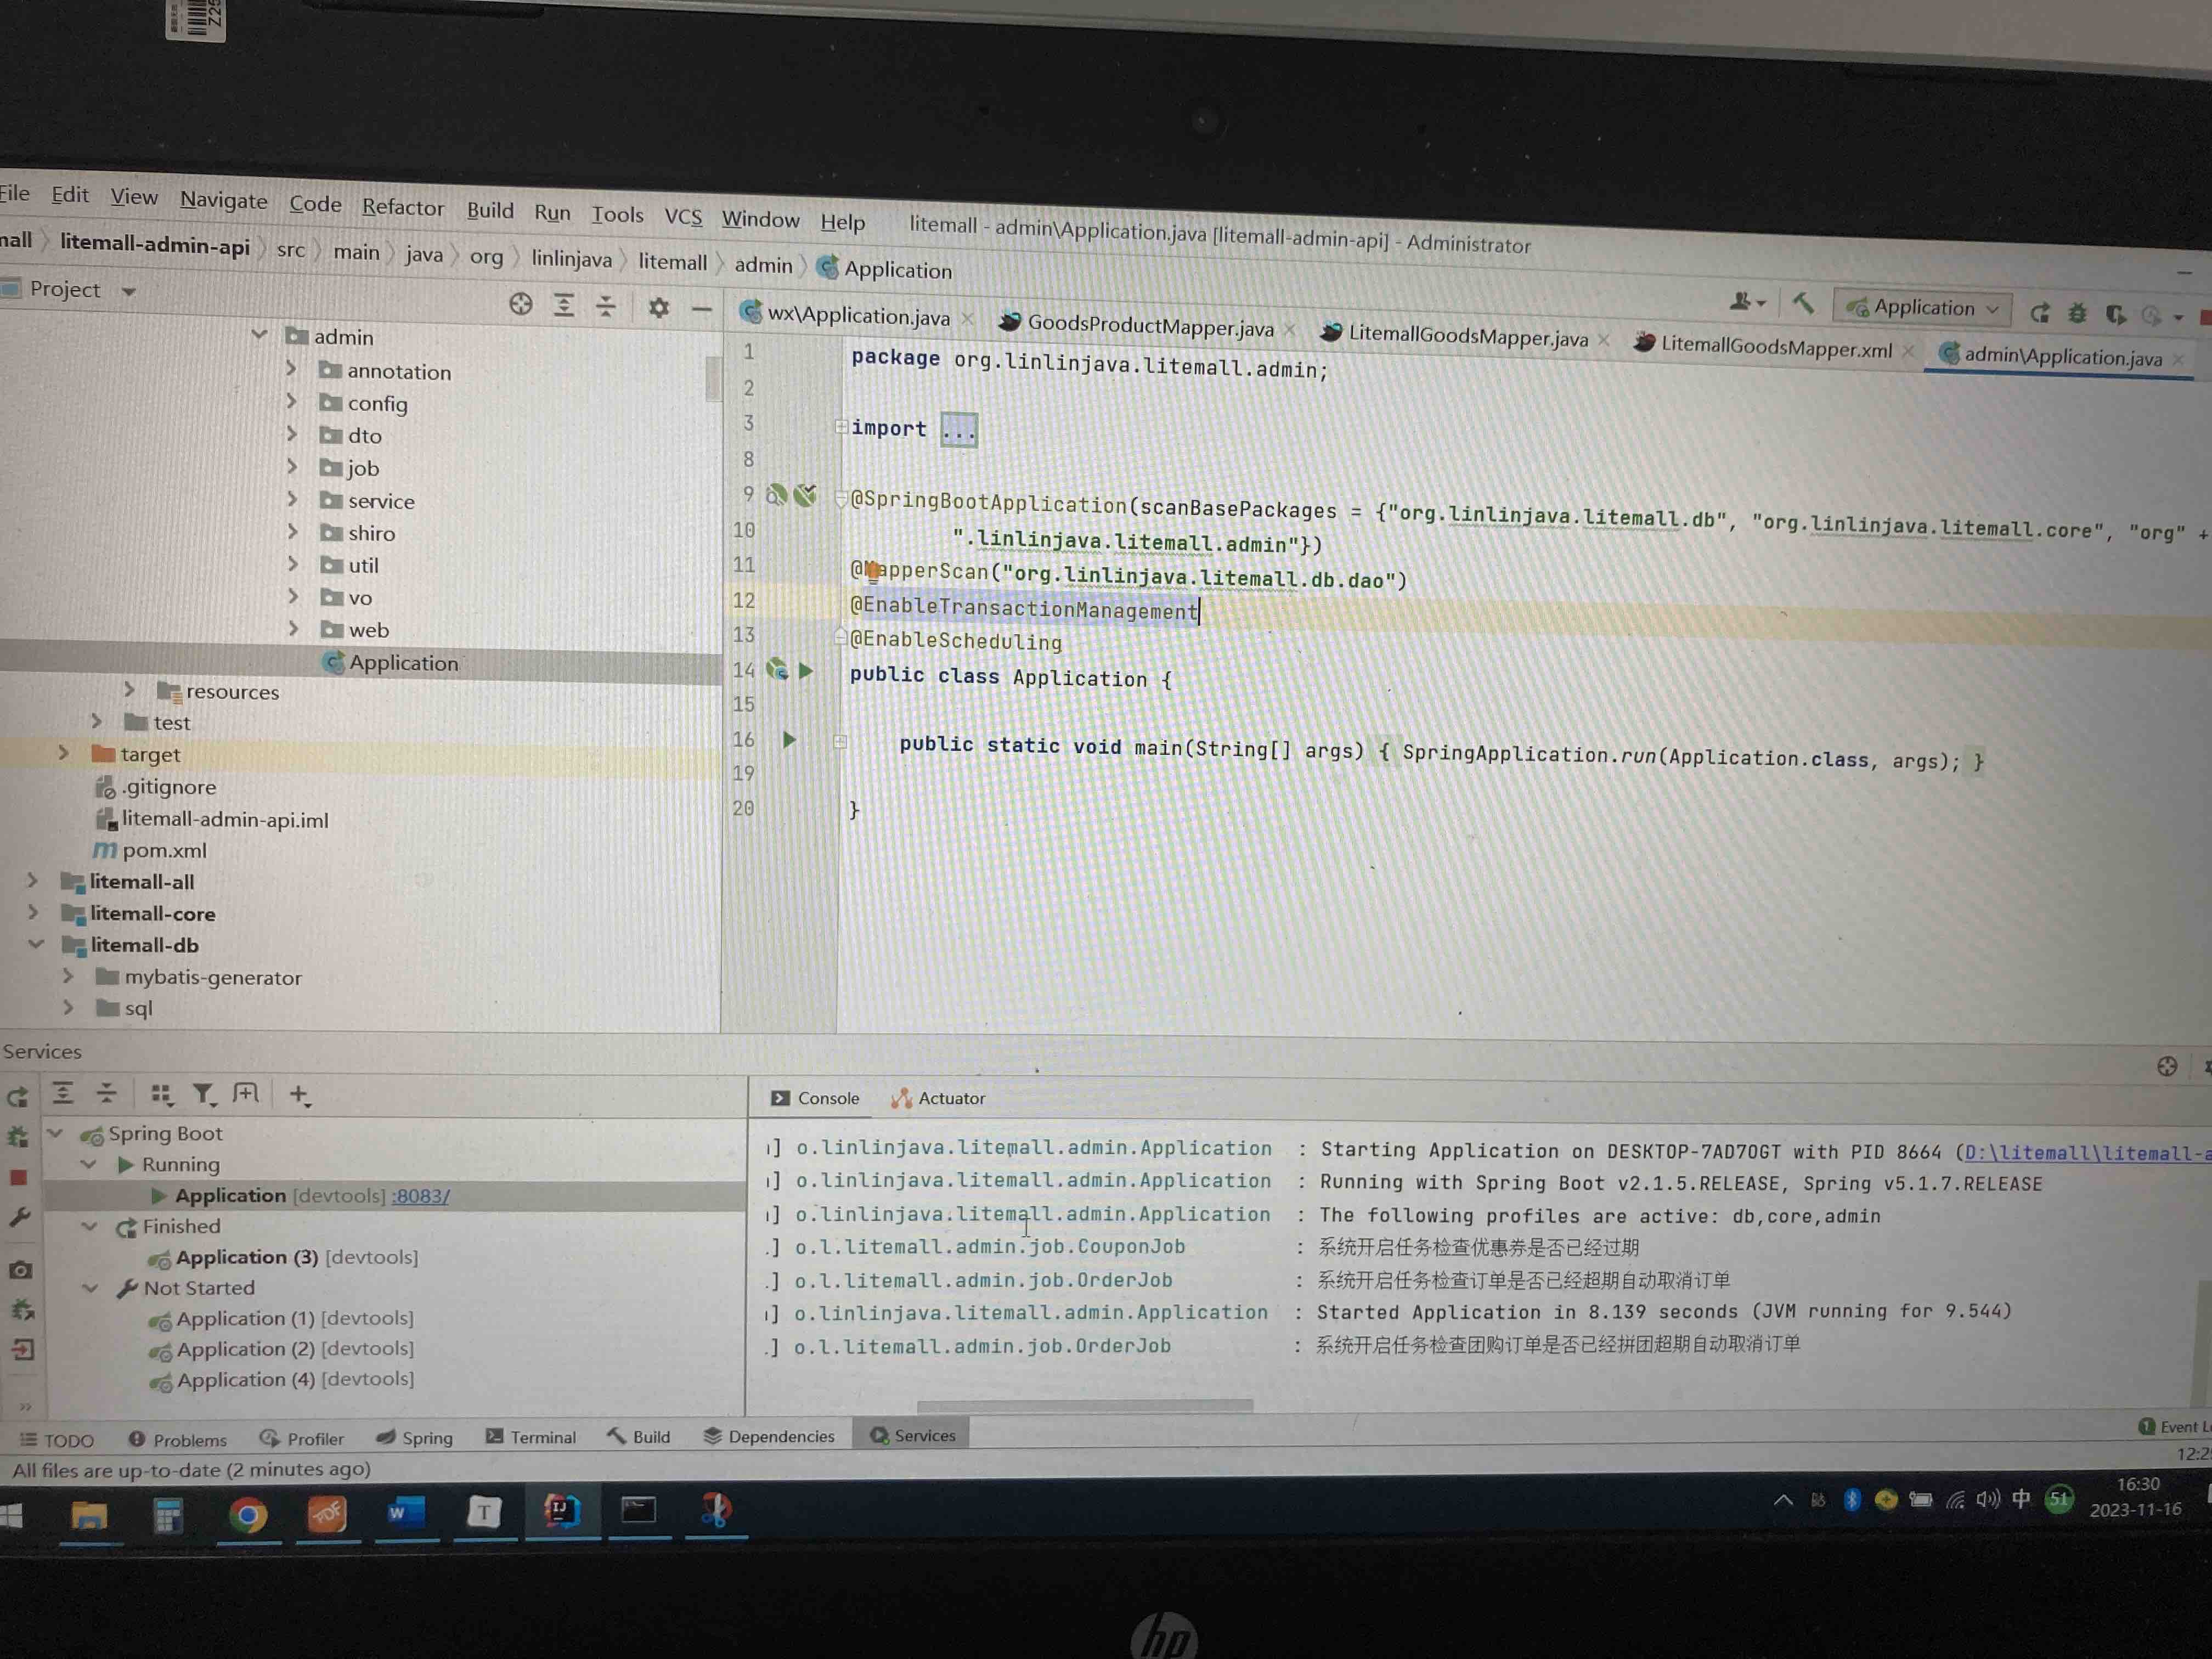
Task: Select the Console tab in Services
Action: click(x=815, y=1098)
